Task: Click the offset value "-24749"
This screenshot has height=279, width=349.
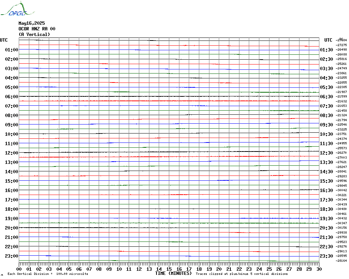Action: tap(341, 68)
